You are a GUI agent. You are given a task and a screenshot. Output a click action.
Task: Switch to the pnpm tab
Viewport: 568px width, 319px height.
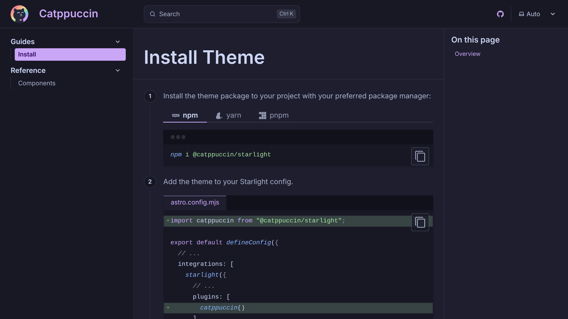(274, 116)
